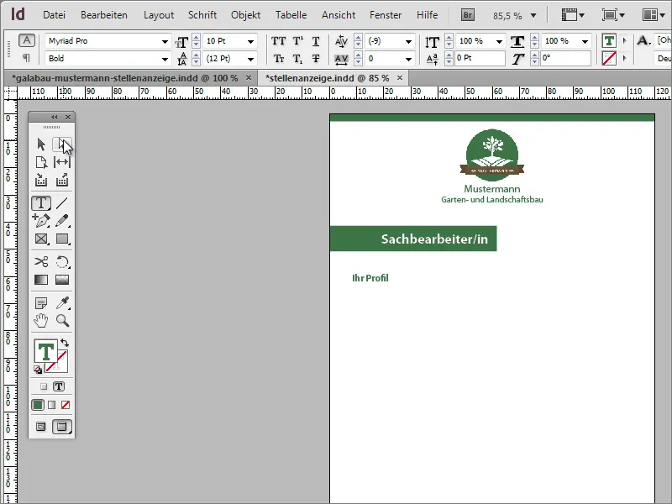
Task: Select the Scissors tool
Action: 41,261
